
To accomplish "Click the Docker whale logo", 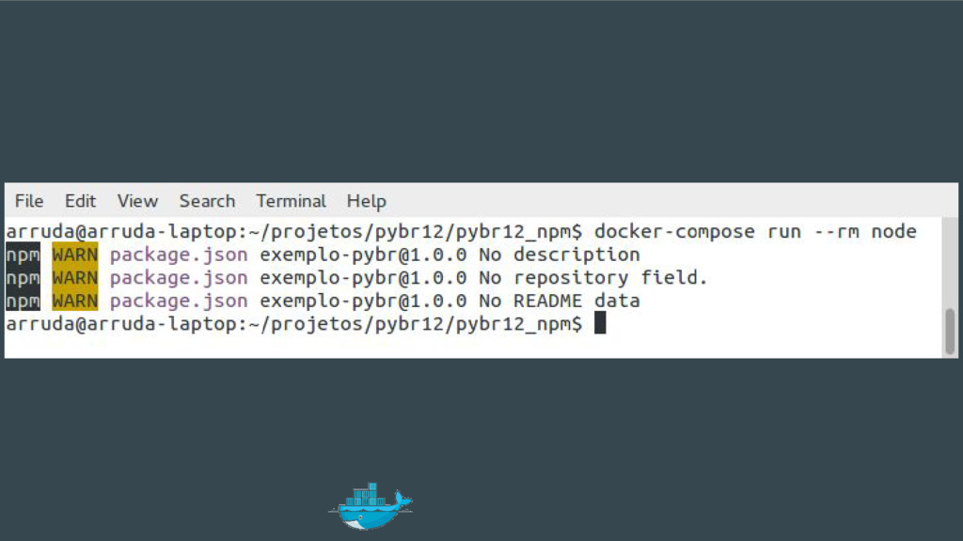I will click(371, 506).
